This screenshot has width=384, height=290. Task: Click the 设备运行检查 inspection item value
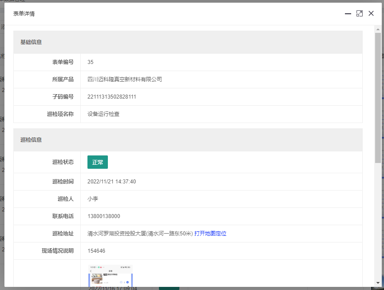[103, 114]
